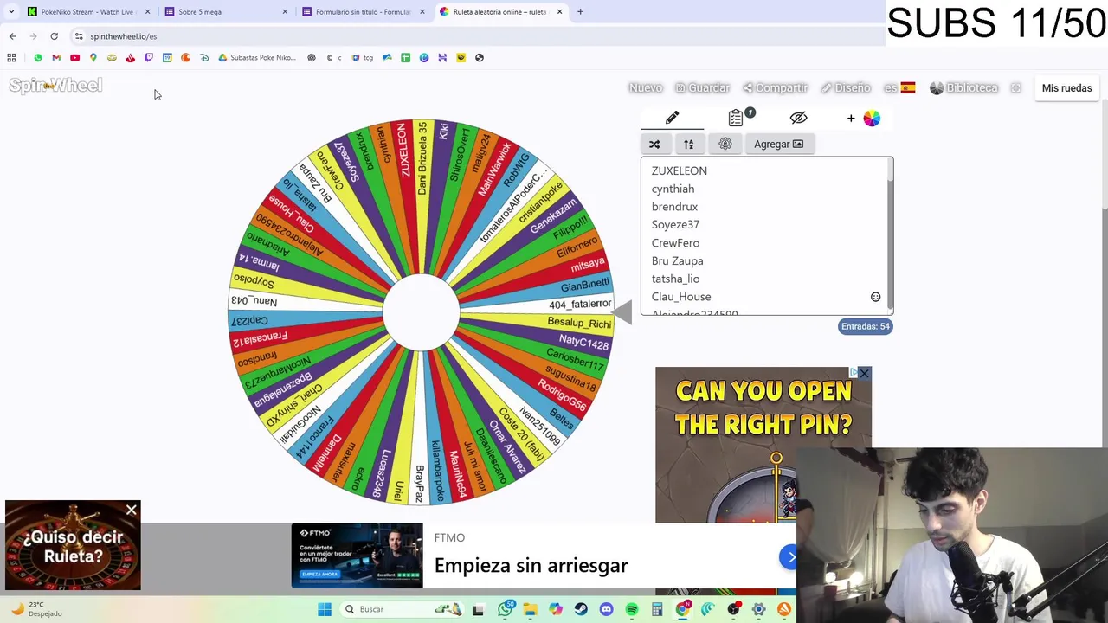Open the language selector with Spanish flag
The width and height of the screenshot is (1108, 623).
pos(899,88)
